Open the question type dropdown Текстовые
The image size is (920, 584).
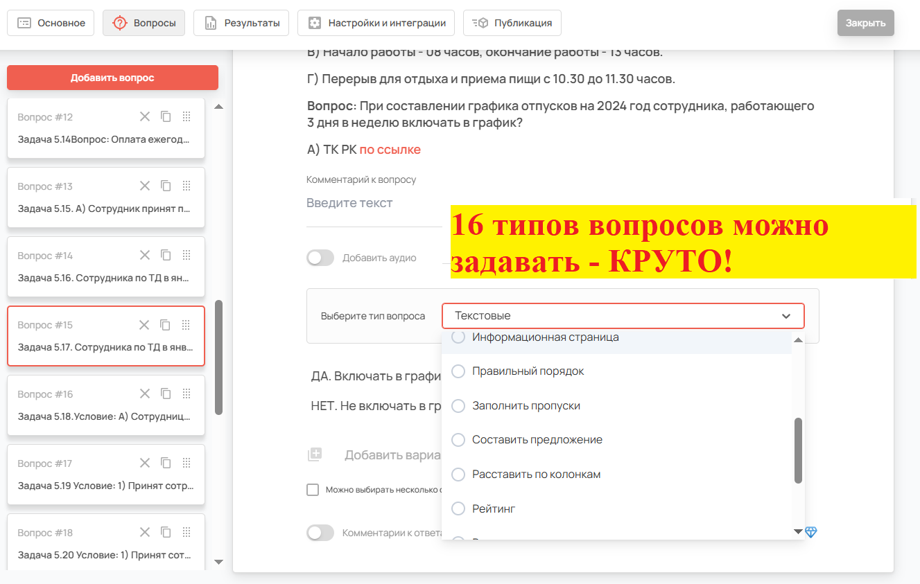[x=622, y=316]
